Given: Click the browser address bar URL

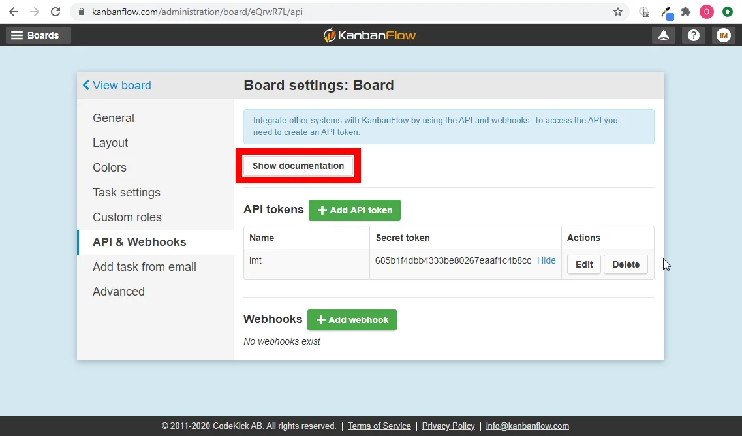Looking at the screenshot, I should (x=197, y=12).
